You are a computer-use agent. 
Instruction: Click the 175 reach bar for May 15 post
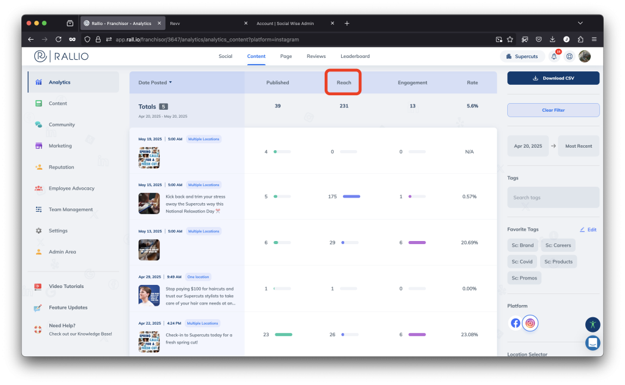351,196
